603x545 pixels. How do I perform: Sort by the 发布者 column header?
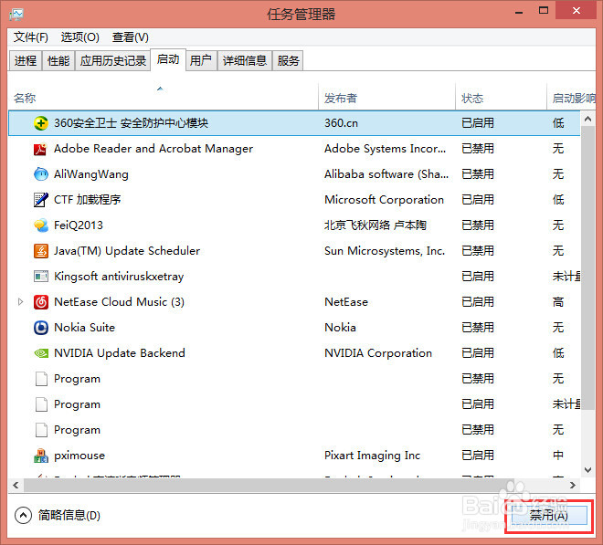pos(386,99)
